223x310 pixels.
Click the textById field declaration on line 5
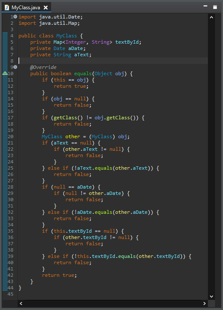pyautogui.click(x=128, y=42)
